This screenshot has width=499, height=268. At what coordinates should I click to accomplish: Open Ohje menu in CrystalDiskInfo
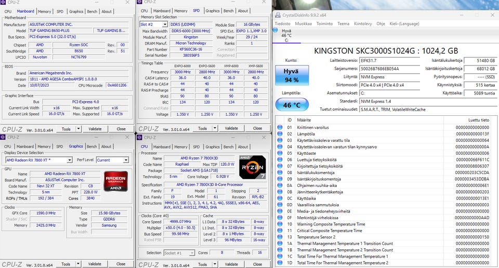click(380, 24)
